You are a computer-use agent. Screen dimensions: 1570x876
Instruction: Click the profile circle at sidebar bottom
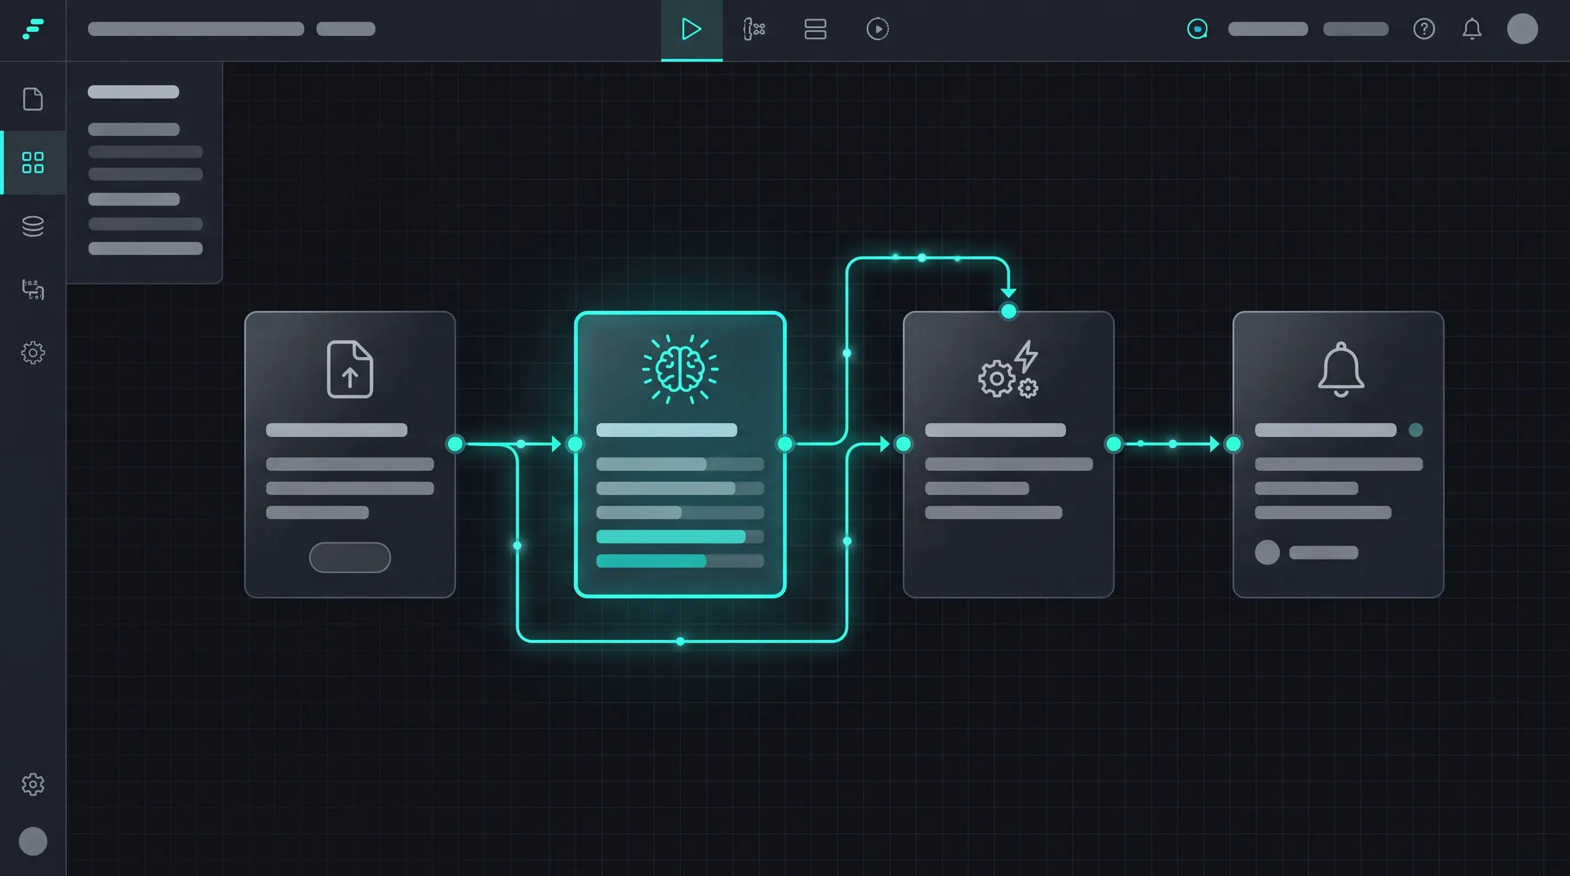click(33, 841)
